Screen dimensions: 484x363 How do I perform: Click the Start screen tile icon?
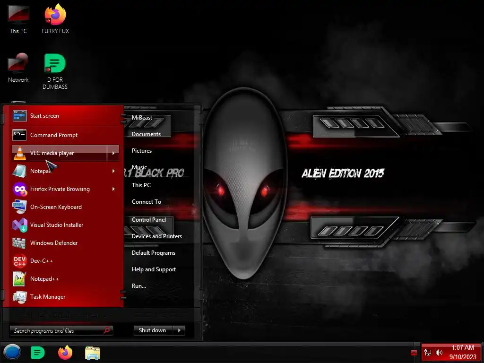tap(19, 116)
